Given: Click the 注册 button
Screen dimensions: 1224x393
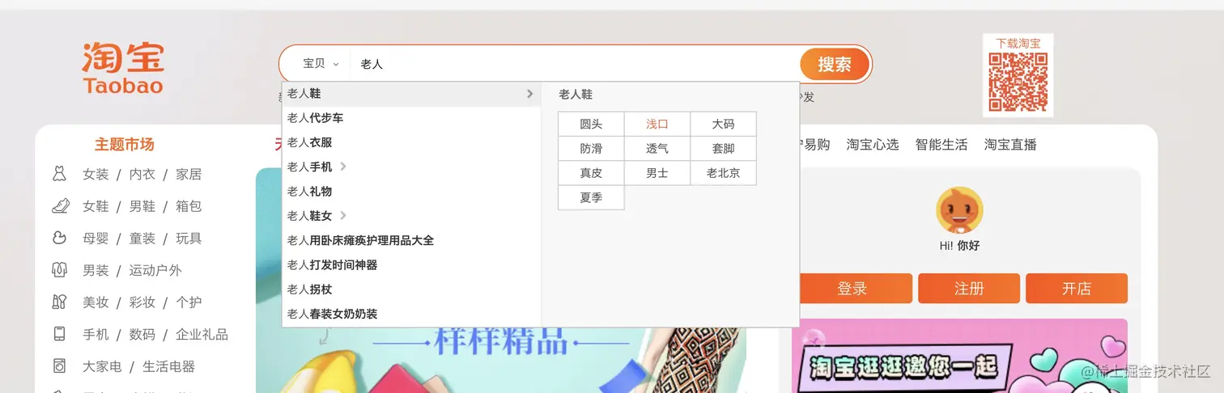Looking at the screenshot, I should click(969, 289).
